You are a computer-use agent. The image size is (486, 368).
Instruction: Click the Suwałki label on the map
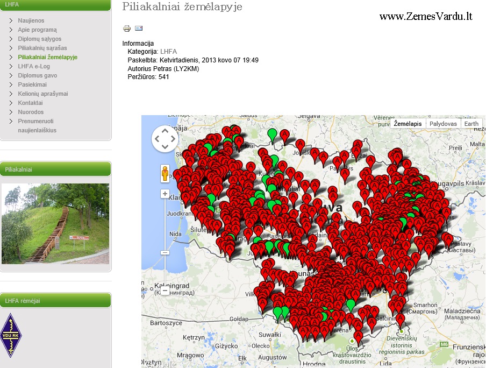point(270,335)
